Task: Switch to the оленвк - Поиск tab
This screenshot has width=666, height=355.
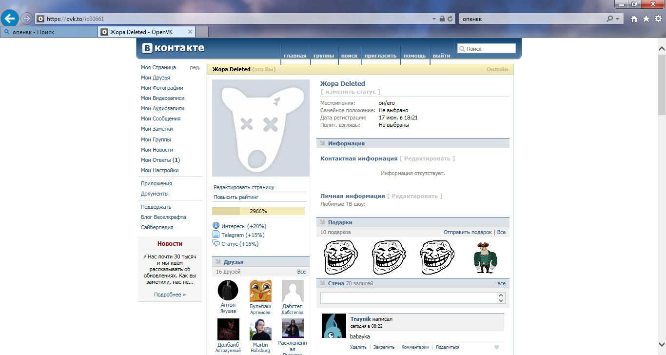Action: point(49,32)
